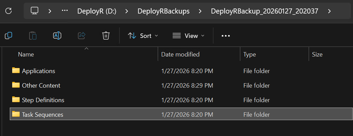Click the Copy icon in toolbar
Viewport: 353px width, 136px height.
pyautogui.click(x=8, y=36)
